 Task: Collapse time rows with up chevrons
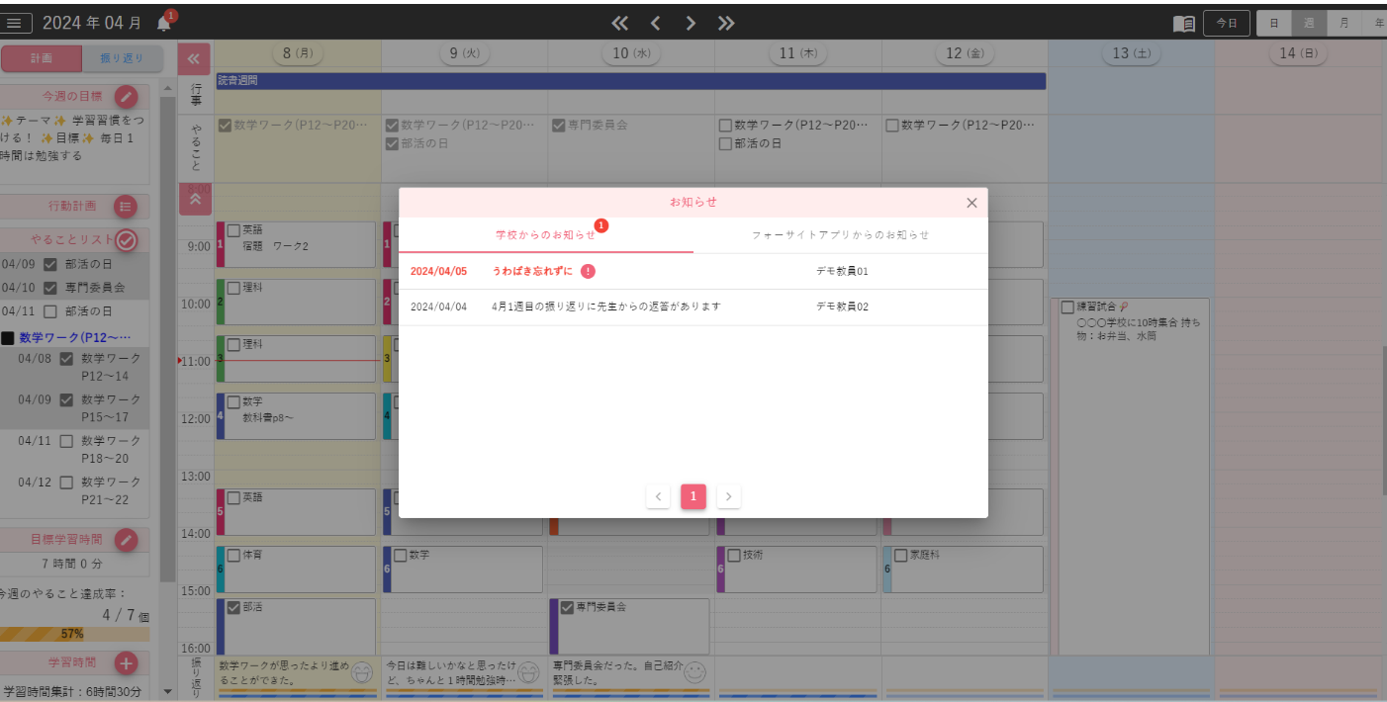click(x=194, y=199)
